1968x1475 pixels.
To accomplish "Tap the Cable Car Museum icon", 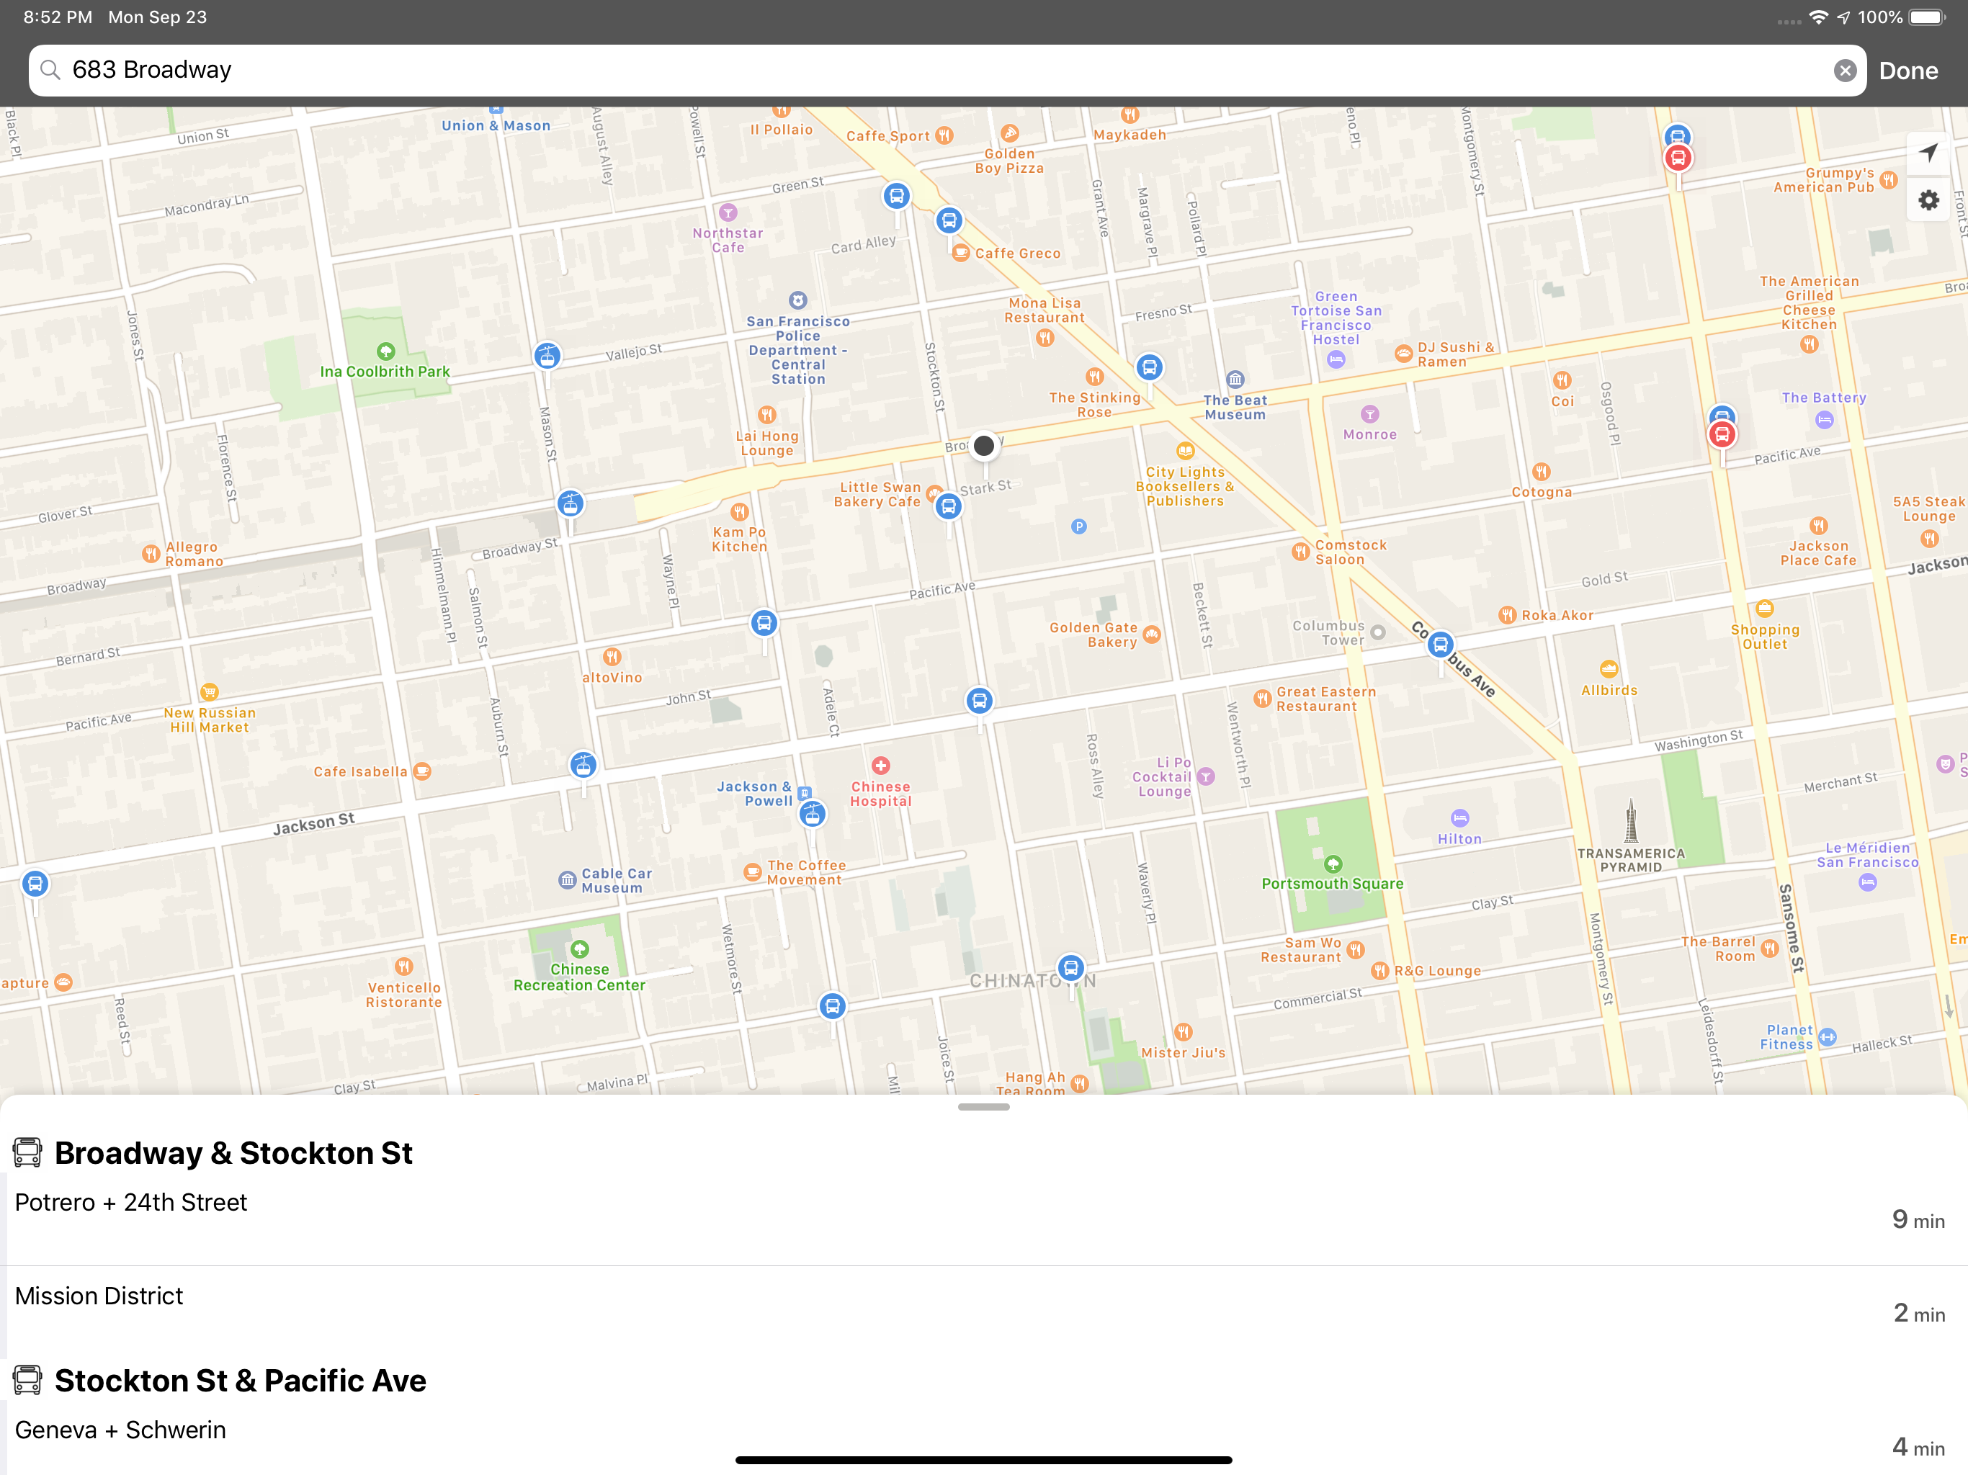I will 567,881.
